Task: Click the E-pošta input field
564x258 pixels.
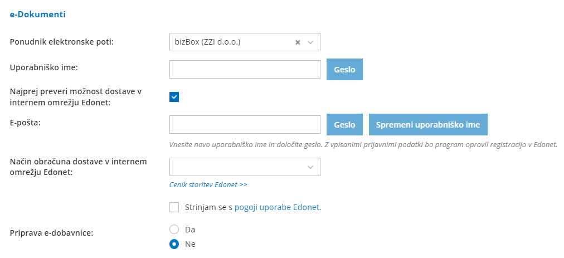Action: (245, 125)
